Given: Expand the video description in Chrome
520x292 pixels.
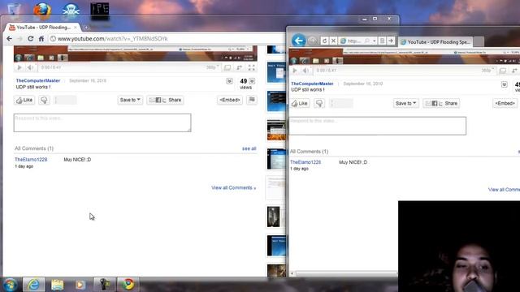Looking at the screenshot, I should coord(229,81).
